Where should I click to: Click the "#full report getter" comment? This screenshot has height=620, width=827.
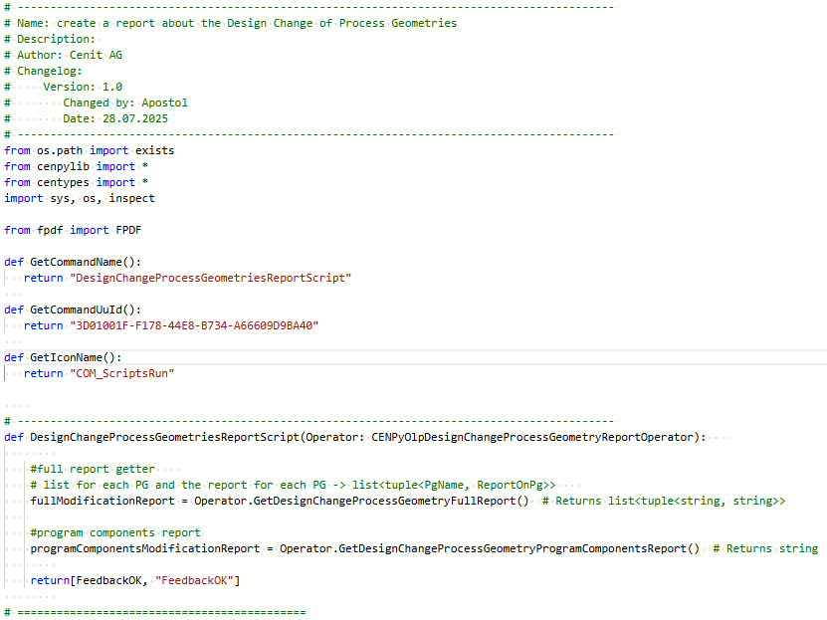click(x=93, y=469)
